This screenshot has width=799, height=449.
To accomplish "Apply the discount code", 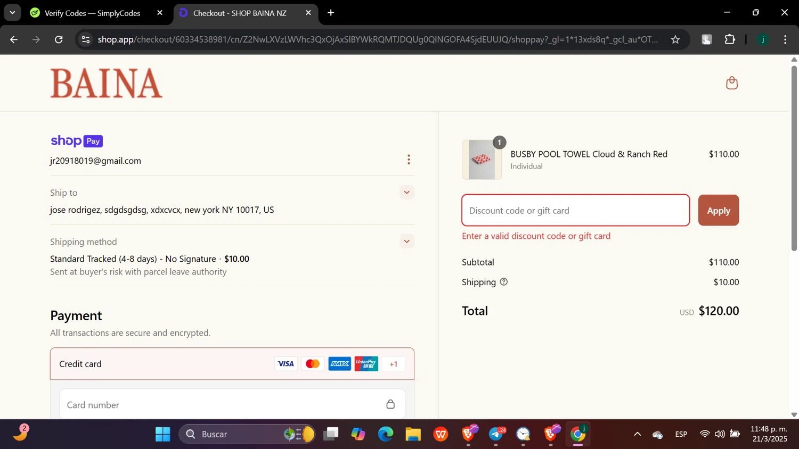I will 719,210.
